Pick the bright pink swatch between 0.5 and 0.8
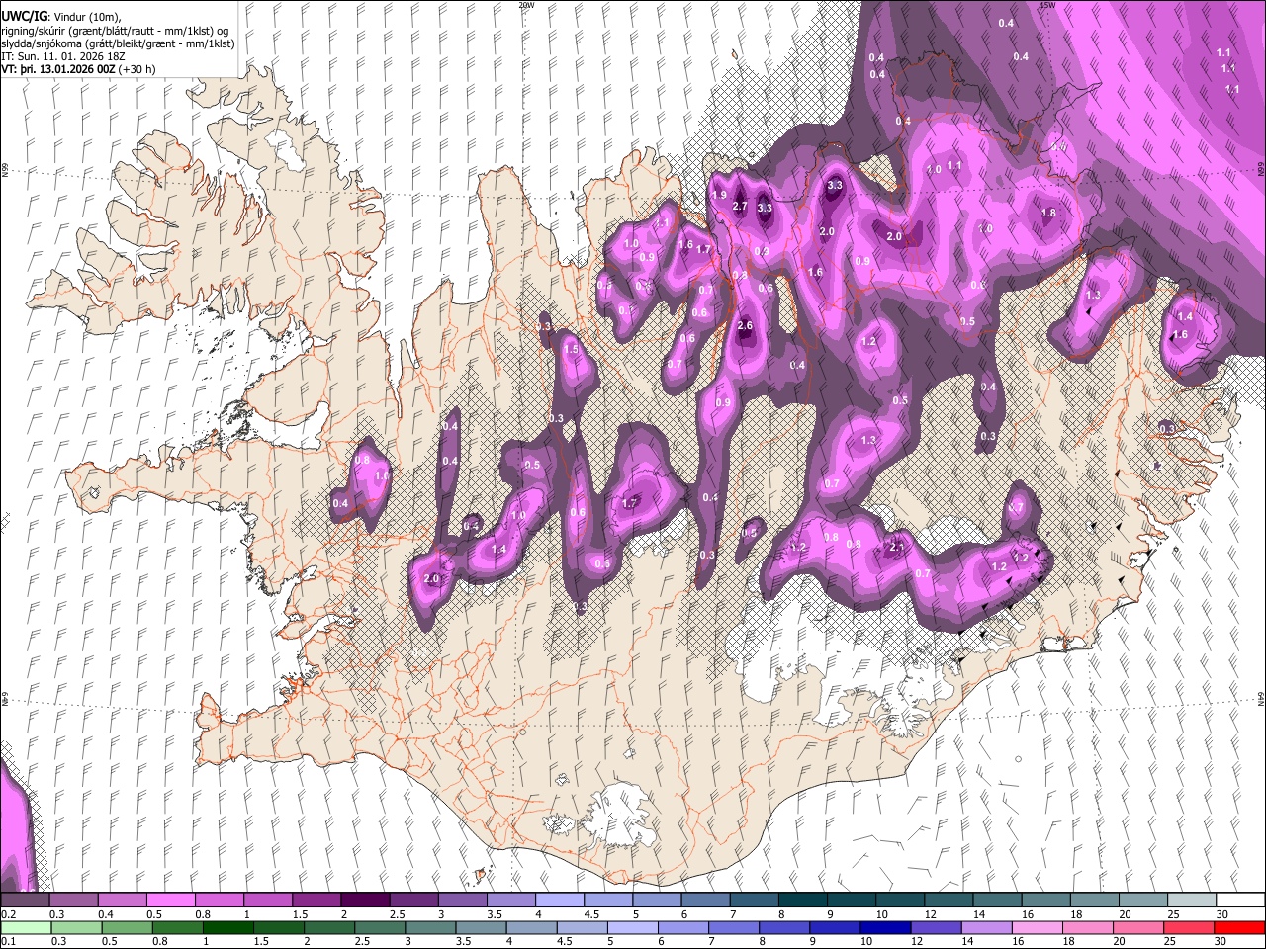 tap(170, 901)
